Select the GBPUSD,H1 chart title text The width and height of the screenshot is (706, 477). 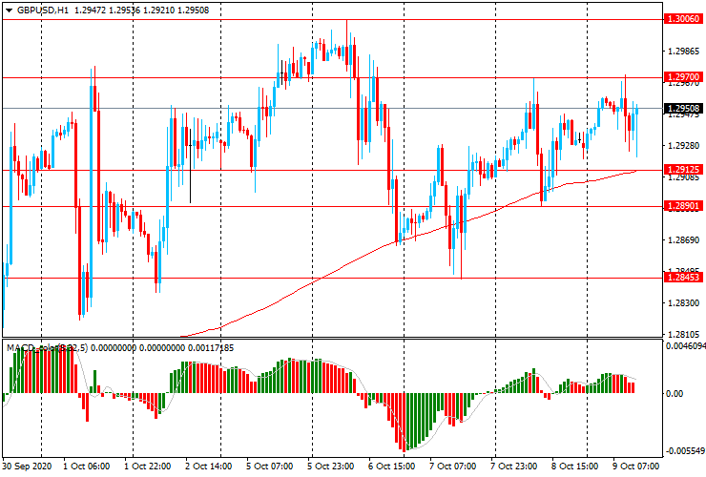(43, 10)
